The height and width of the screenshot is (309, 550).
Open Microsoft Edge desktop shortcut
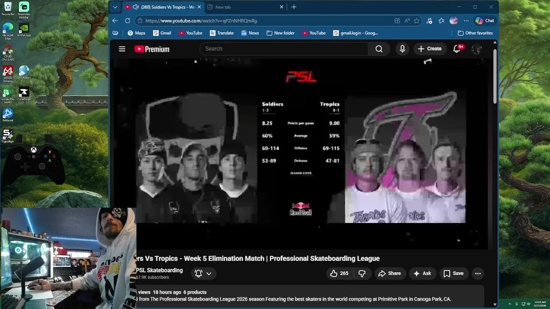click(8, 32)
